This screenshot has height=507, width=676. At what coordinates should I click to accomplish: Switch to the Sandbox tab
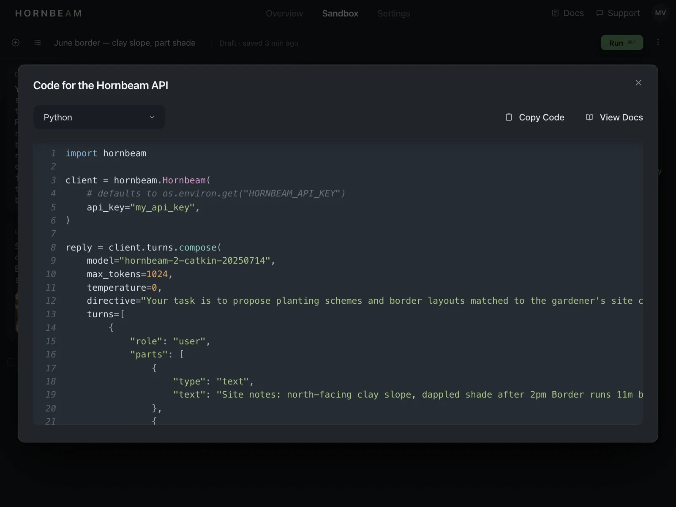pos(340,13)
